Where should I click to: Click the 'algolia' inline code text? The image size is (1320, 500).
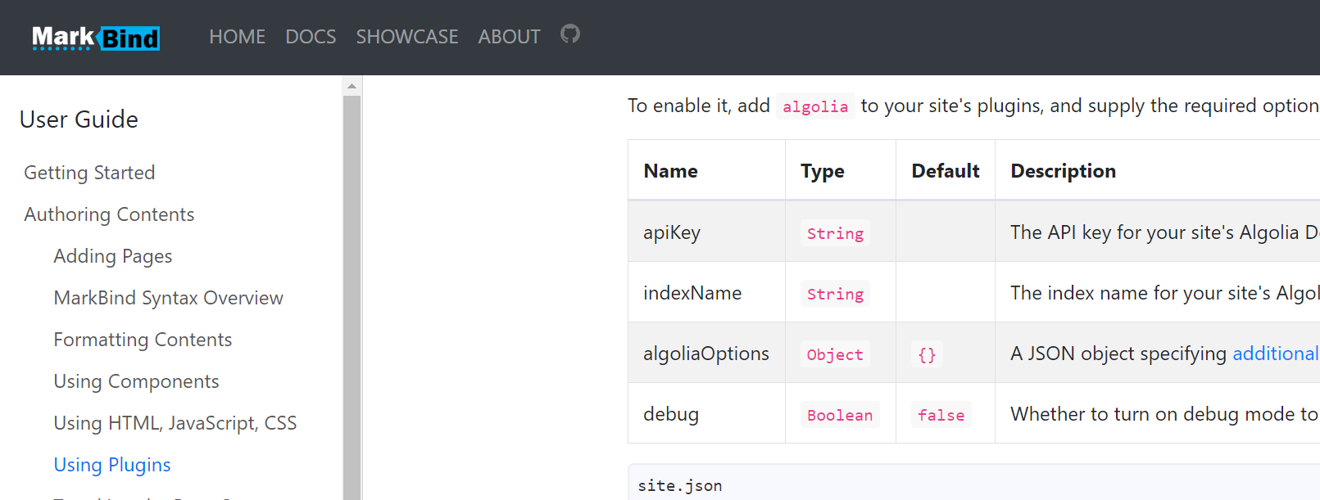pos(814,106)
